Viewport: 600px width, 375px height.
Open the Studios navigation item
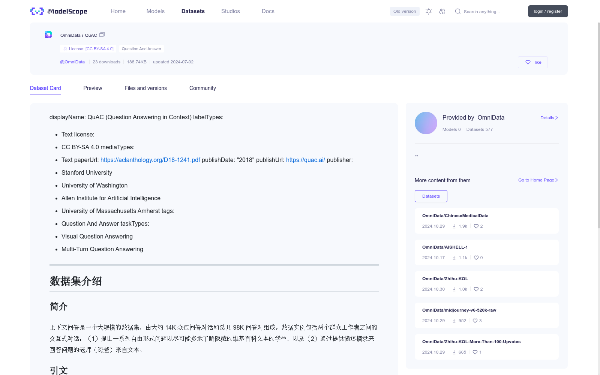[231, 11]
